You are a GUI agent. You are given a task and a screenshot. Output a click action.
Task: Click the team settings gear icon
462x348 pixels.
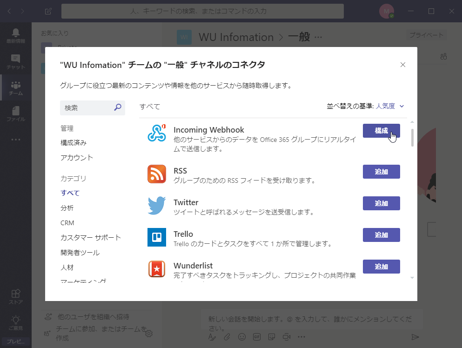click(149, 333)
